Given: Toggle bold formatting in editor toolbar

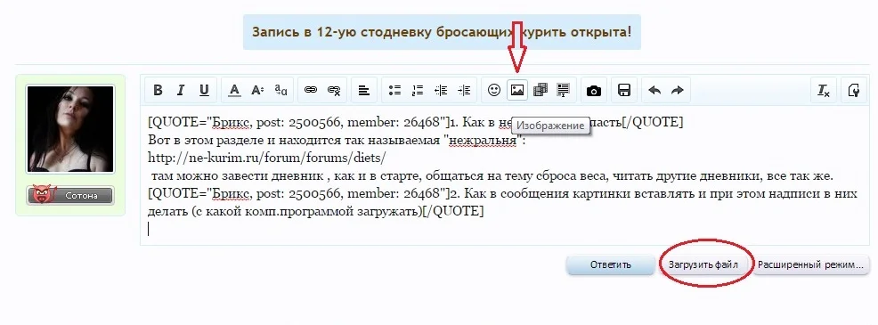Looking at the screenshot, I should [x=158, y=90].
